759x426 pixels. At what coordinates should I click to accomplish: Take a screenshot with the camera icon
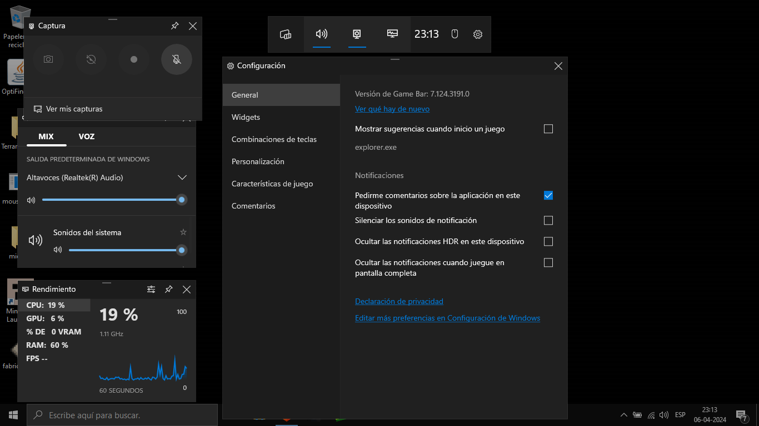pos(48,59)
